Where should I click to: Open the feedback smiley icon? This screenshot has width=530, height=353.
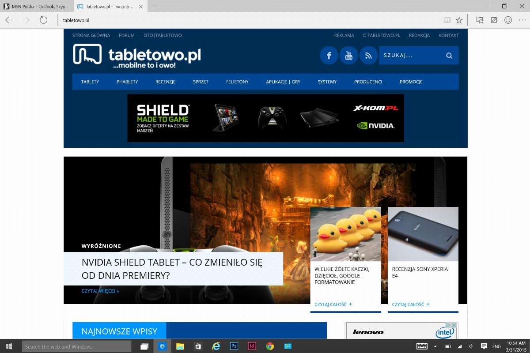[508, 20]
